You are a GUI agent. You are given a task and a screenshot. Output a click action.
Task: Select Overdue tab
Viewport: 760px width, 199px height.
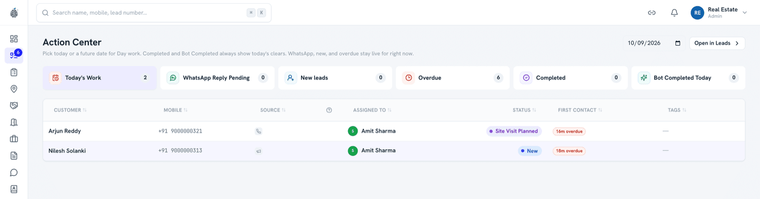pyautogui.click(x=453, y=78)
